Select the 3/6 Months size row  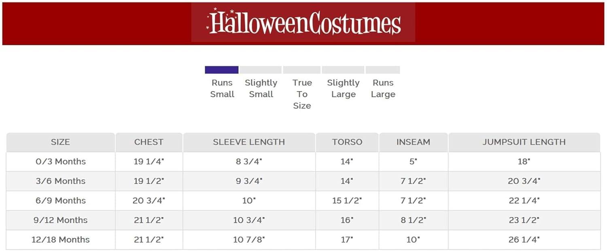(303, 181)
